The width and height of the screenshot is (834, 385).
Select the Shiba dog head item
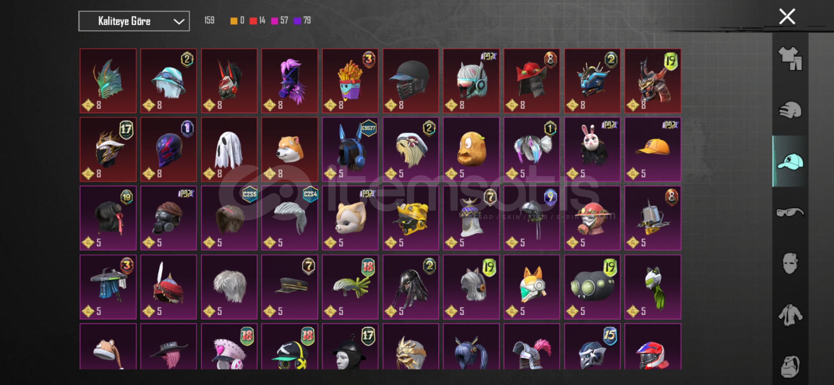pyautogui.click(x=290, y=149)
